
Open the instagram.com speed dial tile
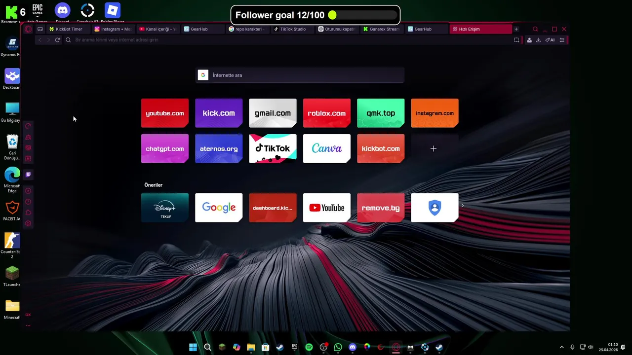click(x=434, y=113)
